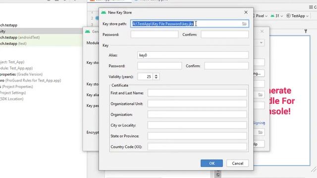Select the Module: Test_App.app tree item
Screen dimensions: 317x178
16,68
